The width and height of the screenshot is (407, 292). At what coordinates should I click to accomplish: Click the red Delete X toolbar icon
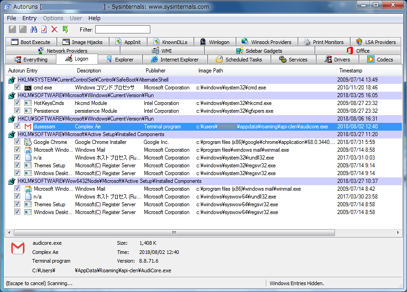click(55, 29)
